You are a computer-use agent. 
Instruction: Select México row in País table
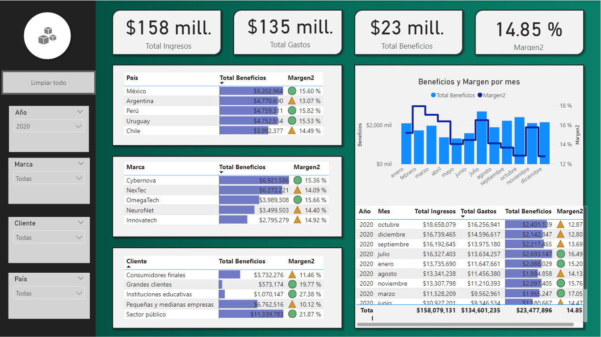[x=223, y=91]
